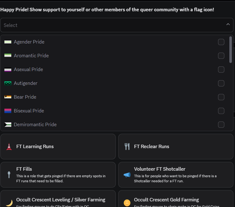235x207 pixels.
Task: Focus the Select search input field
Action: tap(110, 25)
